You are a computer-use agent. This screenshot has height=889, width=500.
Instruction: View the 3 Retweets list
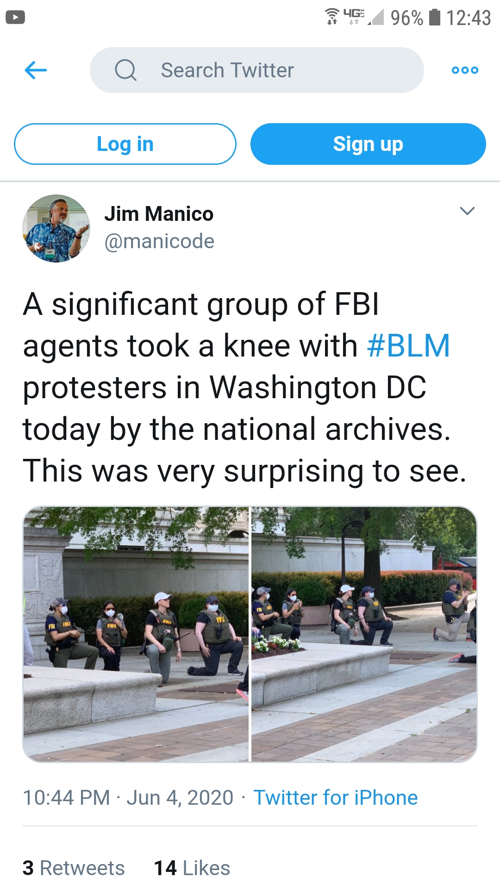(x=74, y=868)
